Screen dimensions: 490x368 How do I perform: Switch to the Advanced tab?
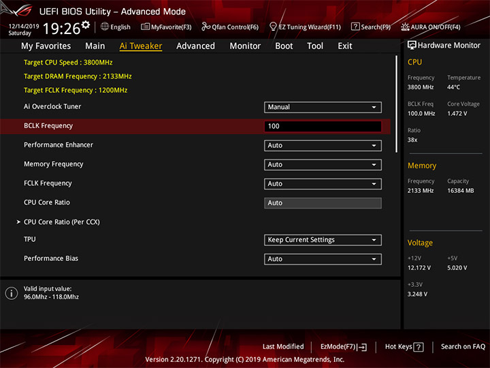coord(195,46)
